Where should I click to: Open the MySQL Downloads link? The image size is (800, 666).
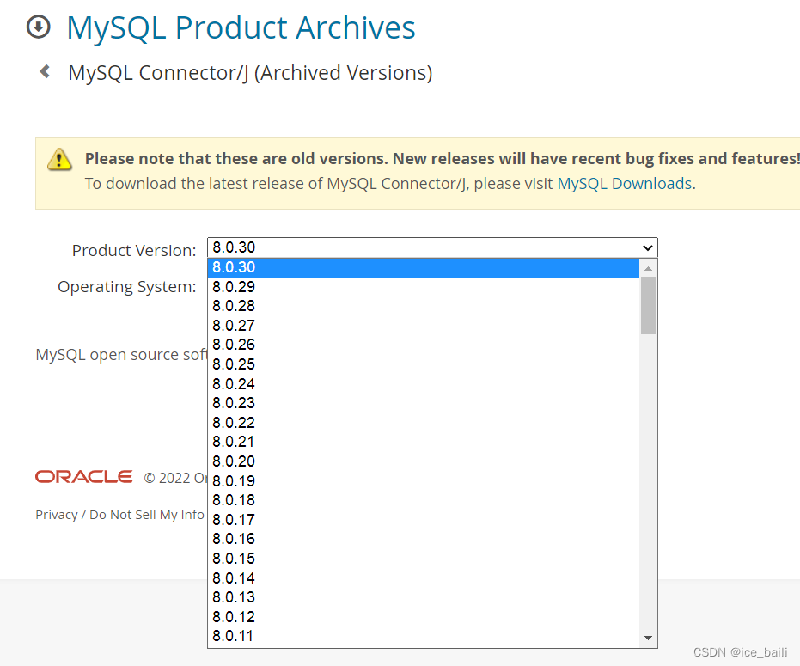tap(624, 183)
